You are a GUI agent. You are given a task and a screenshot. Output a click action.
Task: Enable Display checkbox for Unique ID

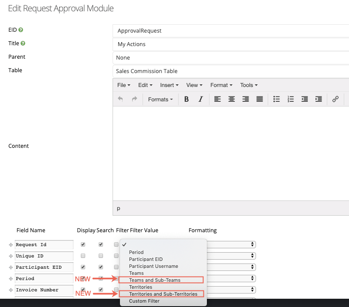83,256
